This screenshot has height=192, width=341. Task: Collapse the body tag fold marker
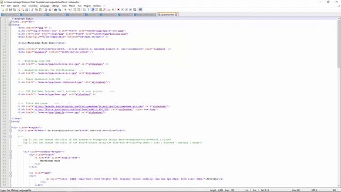[11, 122]
